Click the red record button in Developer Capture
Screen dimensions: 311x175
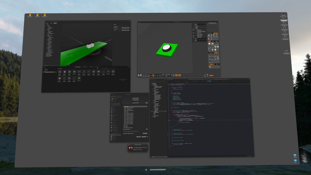[x=130, y=148]
